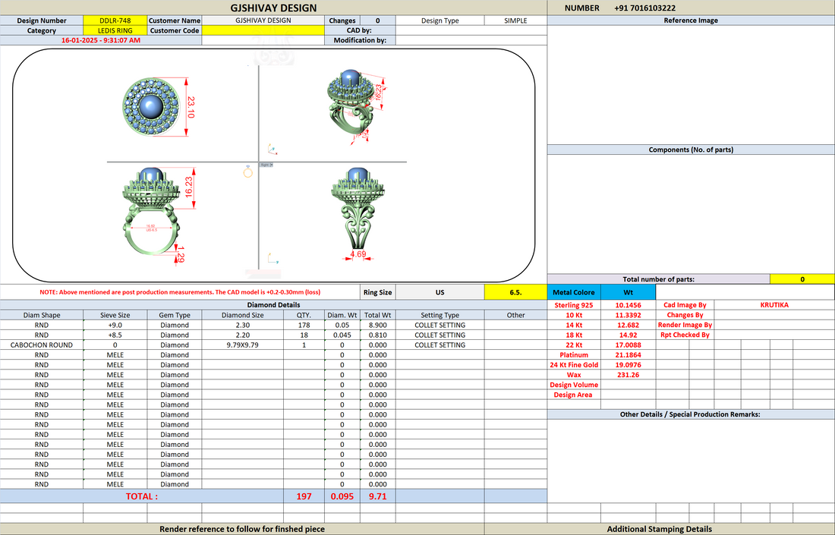Click the axis gizmo icon in top viewport
This screenshot has height=535, width=835.
click(272, 149)
